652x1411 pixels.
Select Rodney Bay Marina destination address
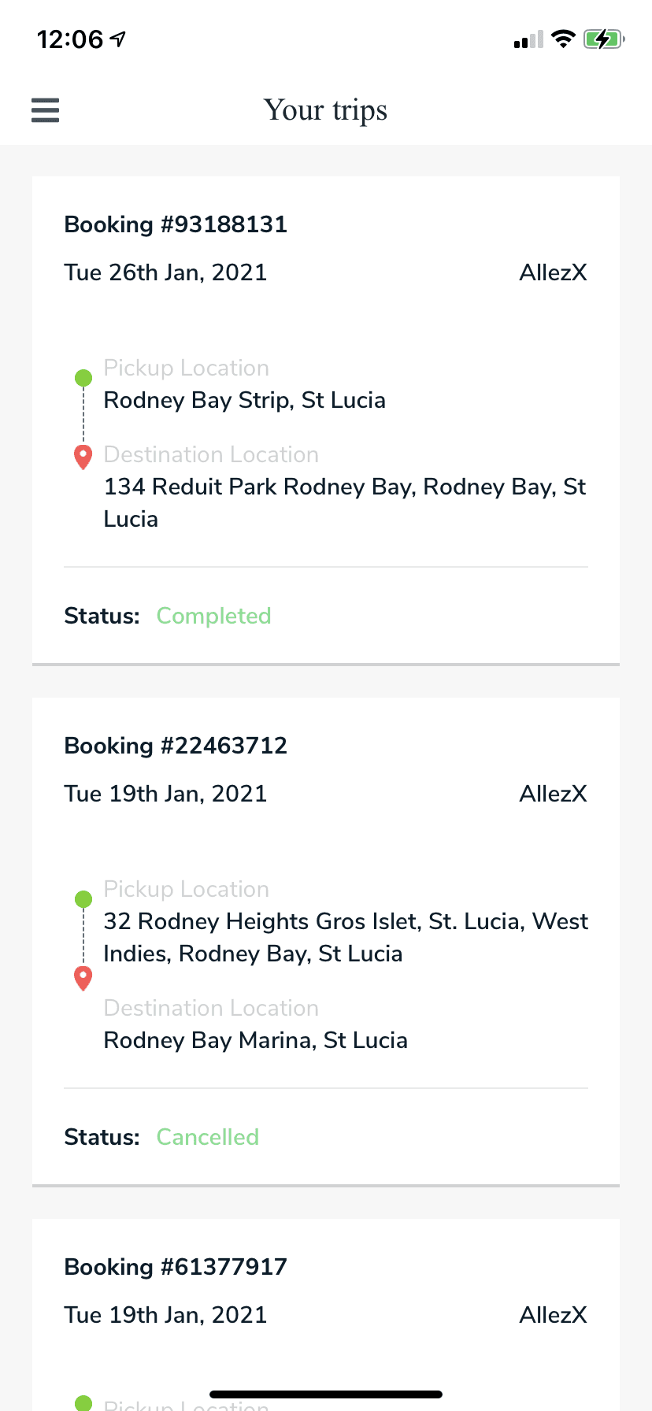(x=255, y=1040)
